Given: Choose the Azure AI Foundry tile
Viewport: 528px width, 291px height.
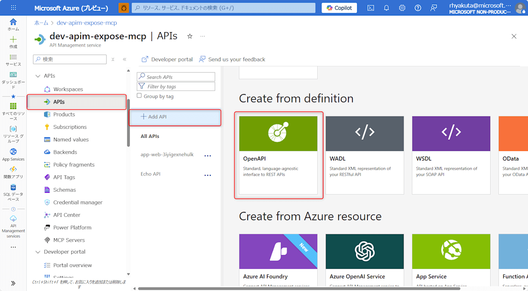Looking at the screenshot, I should point(278,260).
